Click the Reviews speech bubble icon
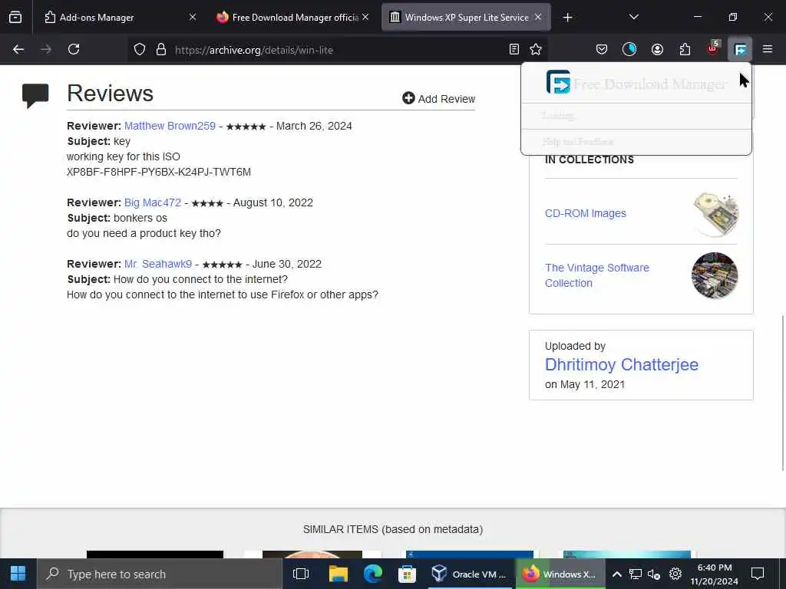 pyautogui.click(x=35, y=95)
